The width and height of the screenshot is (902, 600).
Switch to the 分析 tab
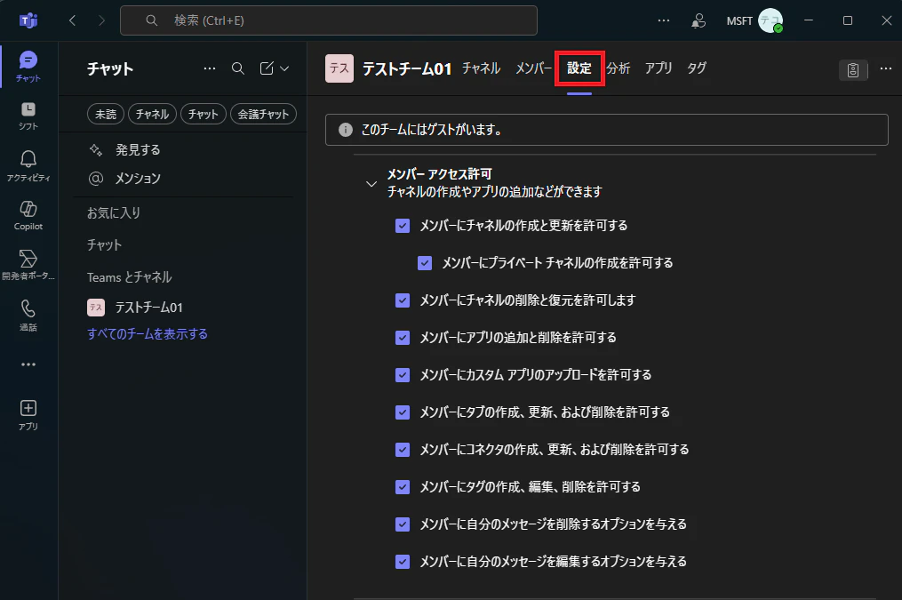[x=619, y=68]
